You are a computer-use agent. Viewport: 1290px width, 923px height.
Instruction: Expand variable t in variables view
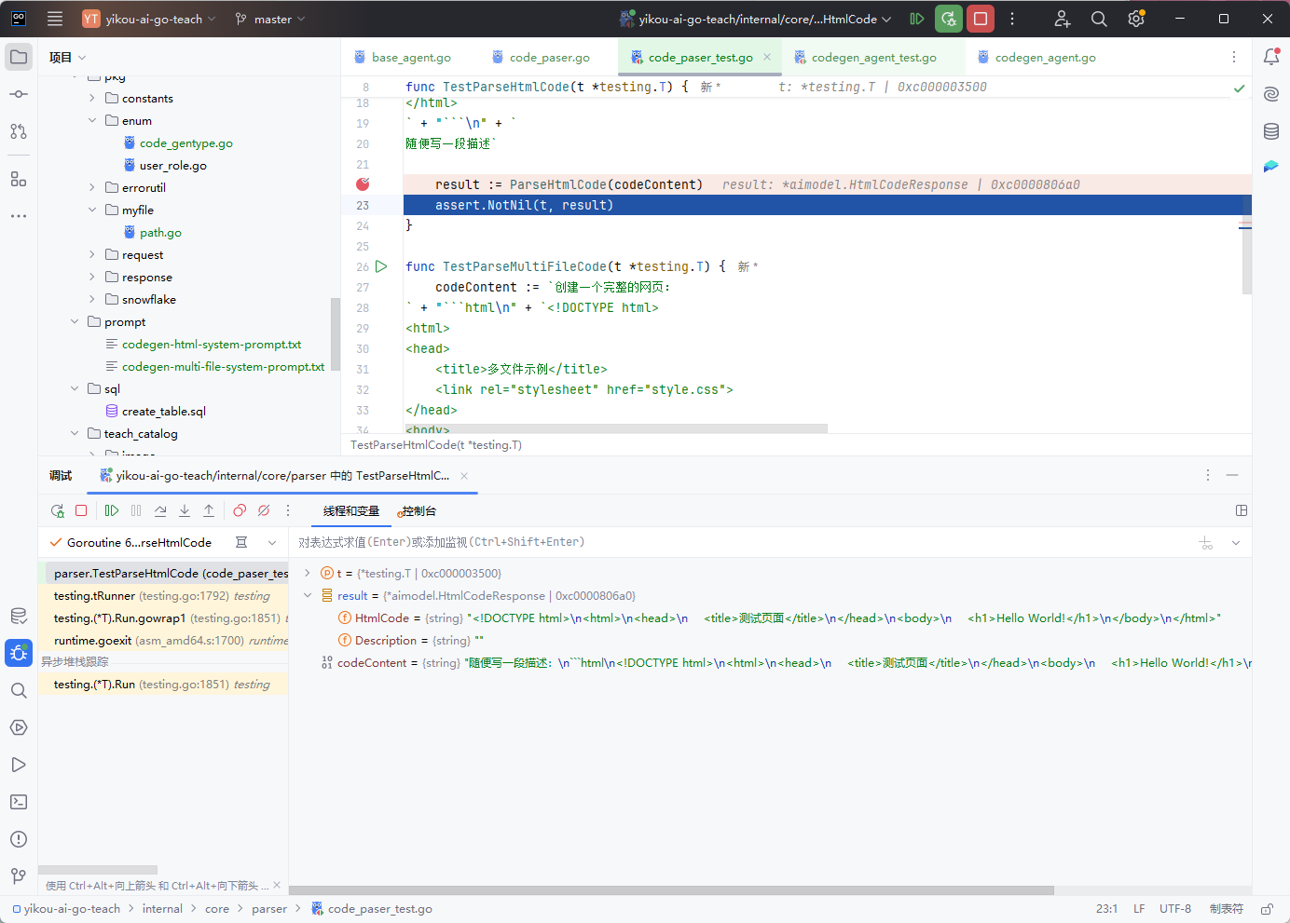coord(308,573)
